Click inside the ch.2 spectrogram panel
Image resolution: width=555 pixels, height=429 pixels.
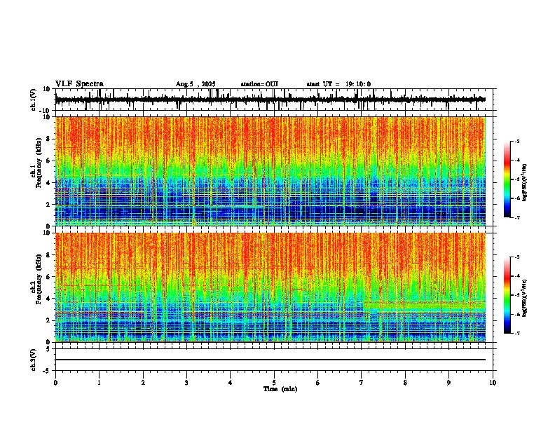point(270,287)
